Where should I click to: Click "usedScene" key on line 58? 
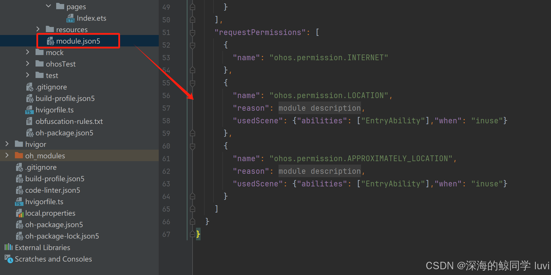(x=258, y=121)
